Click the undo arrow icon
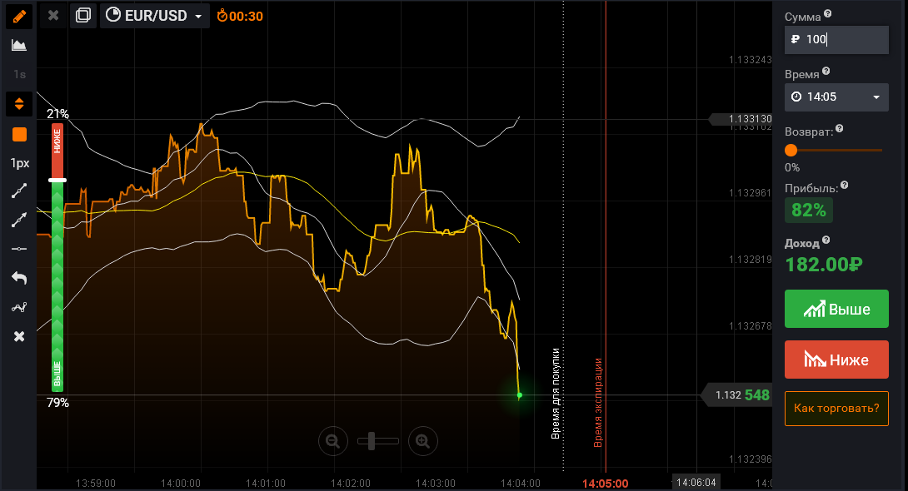This screenshot has height=491, width=908. tap(19, 278)
